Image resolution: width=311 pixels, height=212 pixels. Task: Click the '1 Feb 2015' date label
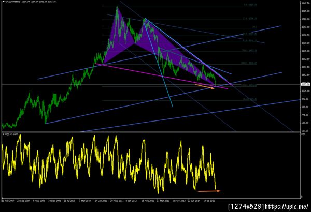pos(209,201)
